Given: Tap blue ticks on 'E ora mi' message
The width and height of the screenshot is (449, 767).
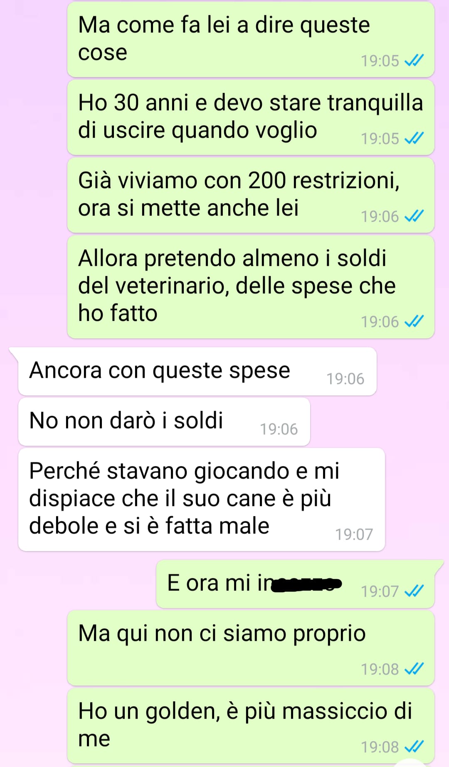Looking at the screenshot, I should click(414, 591).
